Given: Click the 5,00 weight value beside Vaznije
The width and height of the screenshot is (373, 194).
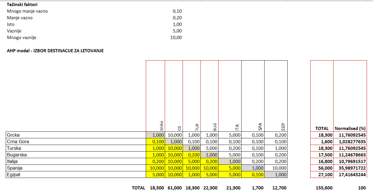Looking at the screenshot, I should (177, 31).
